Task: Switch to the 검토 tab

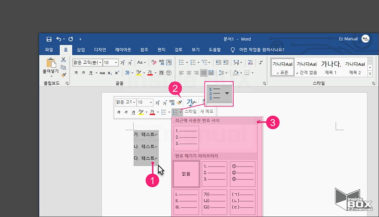Action: (x=178, y=50)
